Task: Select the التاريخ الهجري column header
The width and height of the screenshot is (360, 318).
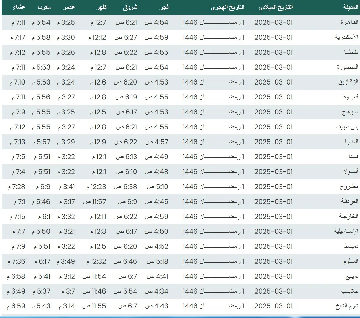Action: pyautogui.click(x=227, y=7)
